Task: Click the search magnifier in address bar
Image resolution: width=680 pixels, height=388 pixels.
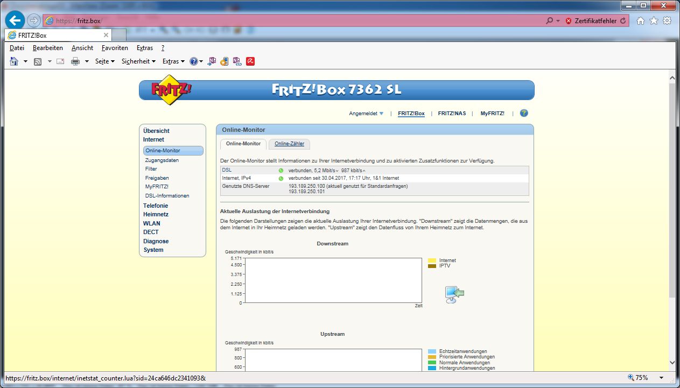Action: (x=549, y=20)
